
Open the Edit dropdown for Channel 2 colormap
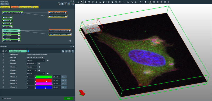point(64,77)
